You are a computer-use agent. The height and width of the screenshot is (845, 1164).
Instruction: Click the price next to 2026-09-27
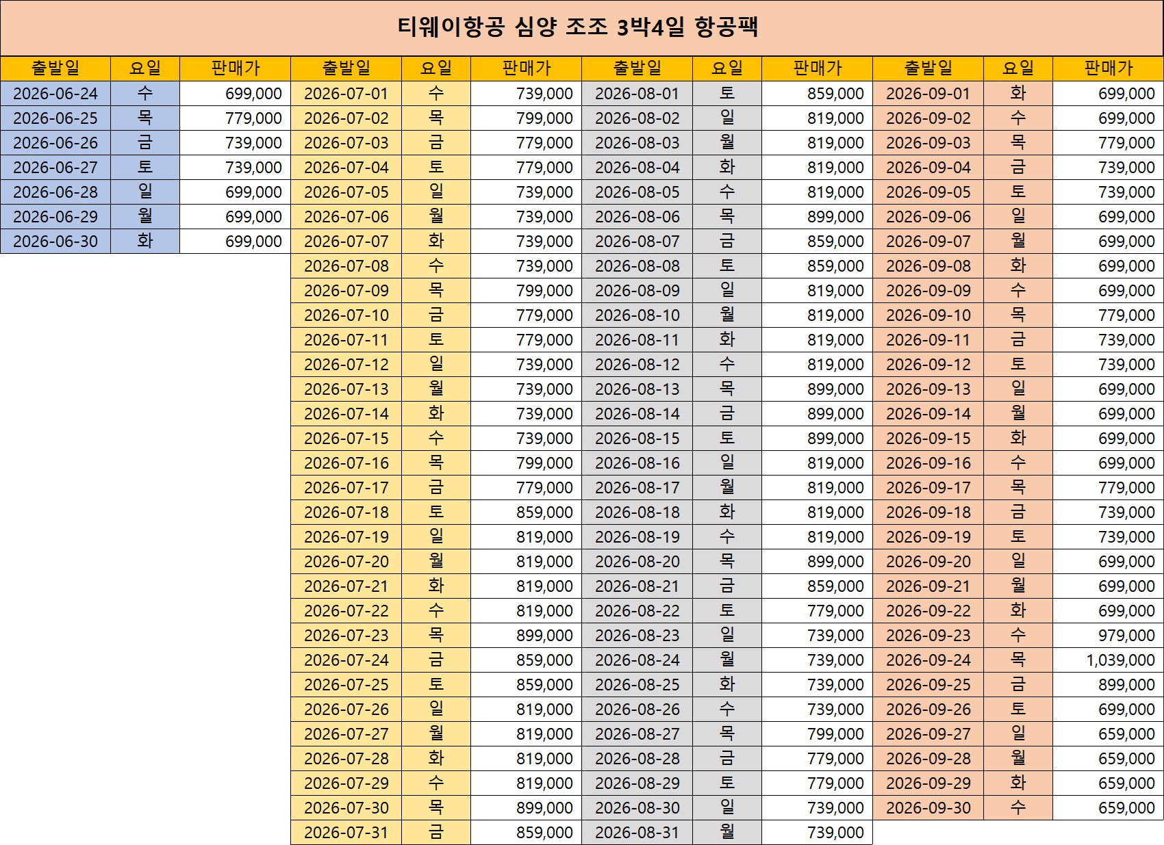pos(1108,734)
